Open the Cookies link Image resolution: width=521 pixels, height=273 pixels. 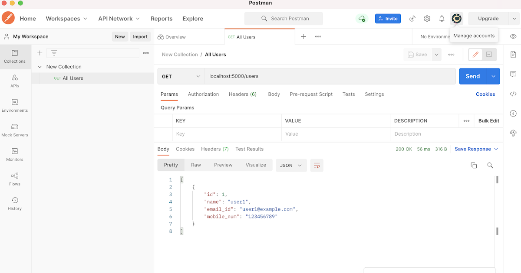485,94
